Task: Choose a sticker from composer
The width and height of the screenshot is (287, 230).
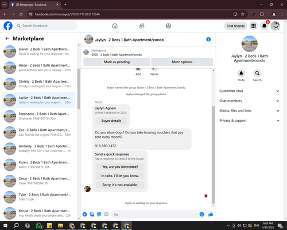Action: [x=99, y=214]
